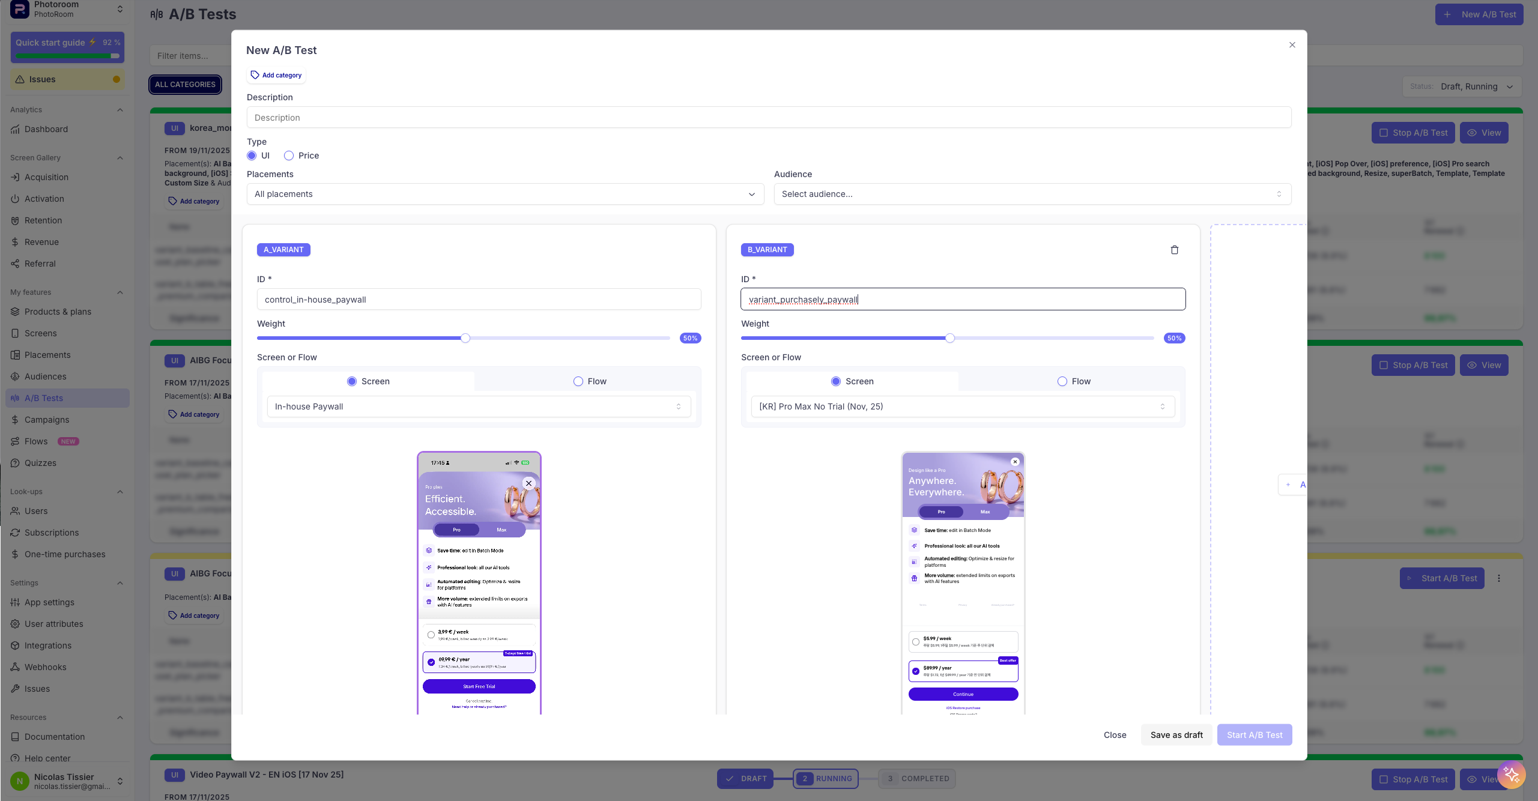Open Products & plans in the sidebar

tap(58, 312)
